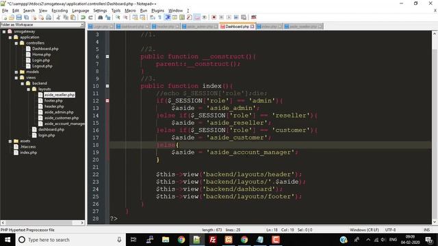Toggle synchronize vertical scrolling
The image size is (438, 246).
pos(136,17)
